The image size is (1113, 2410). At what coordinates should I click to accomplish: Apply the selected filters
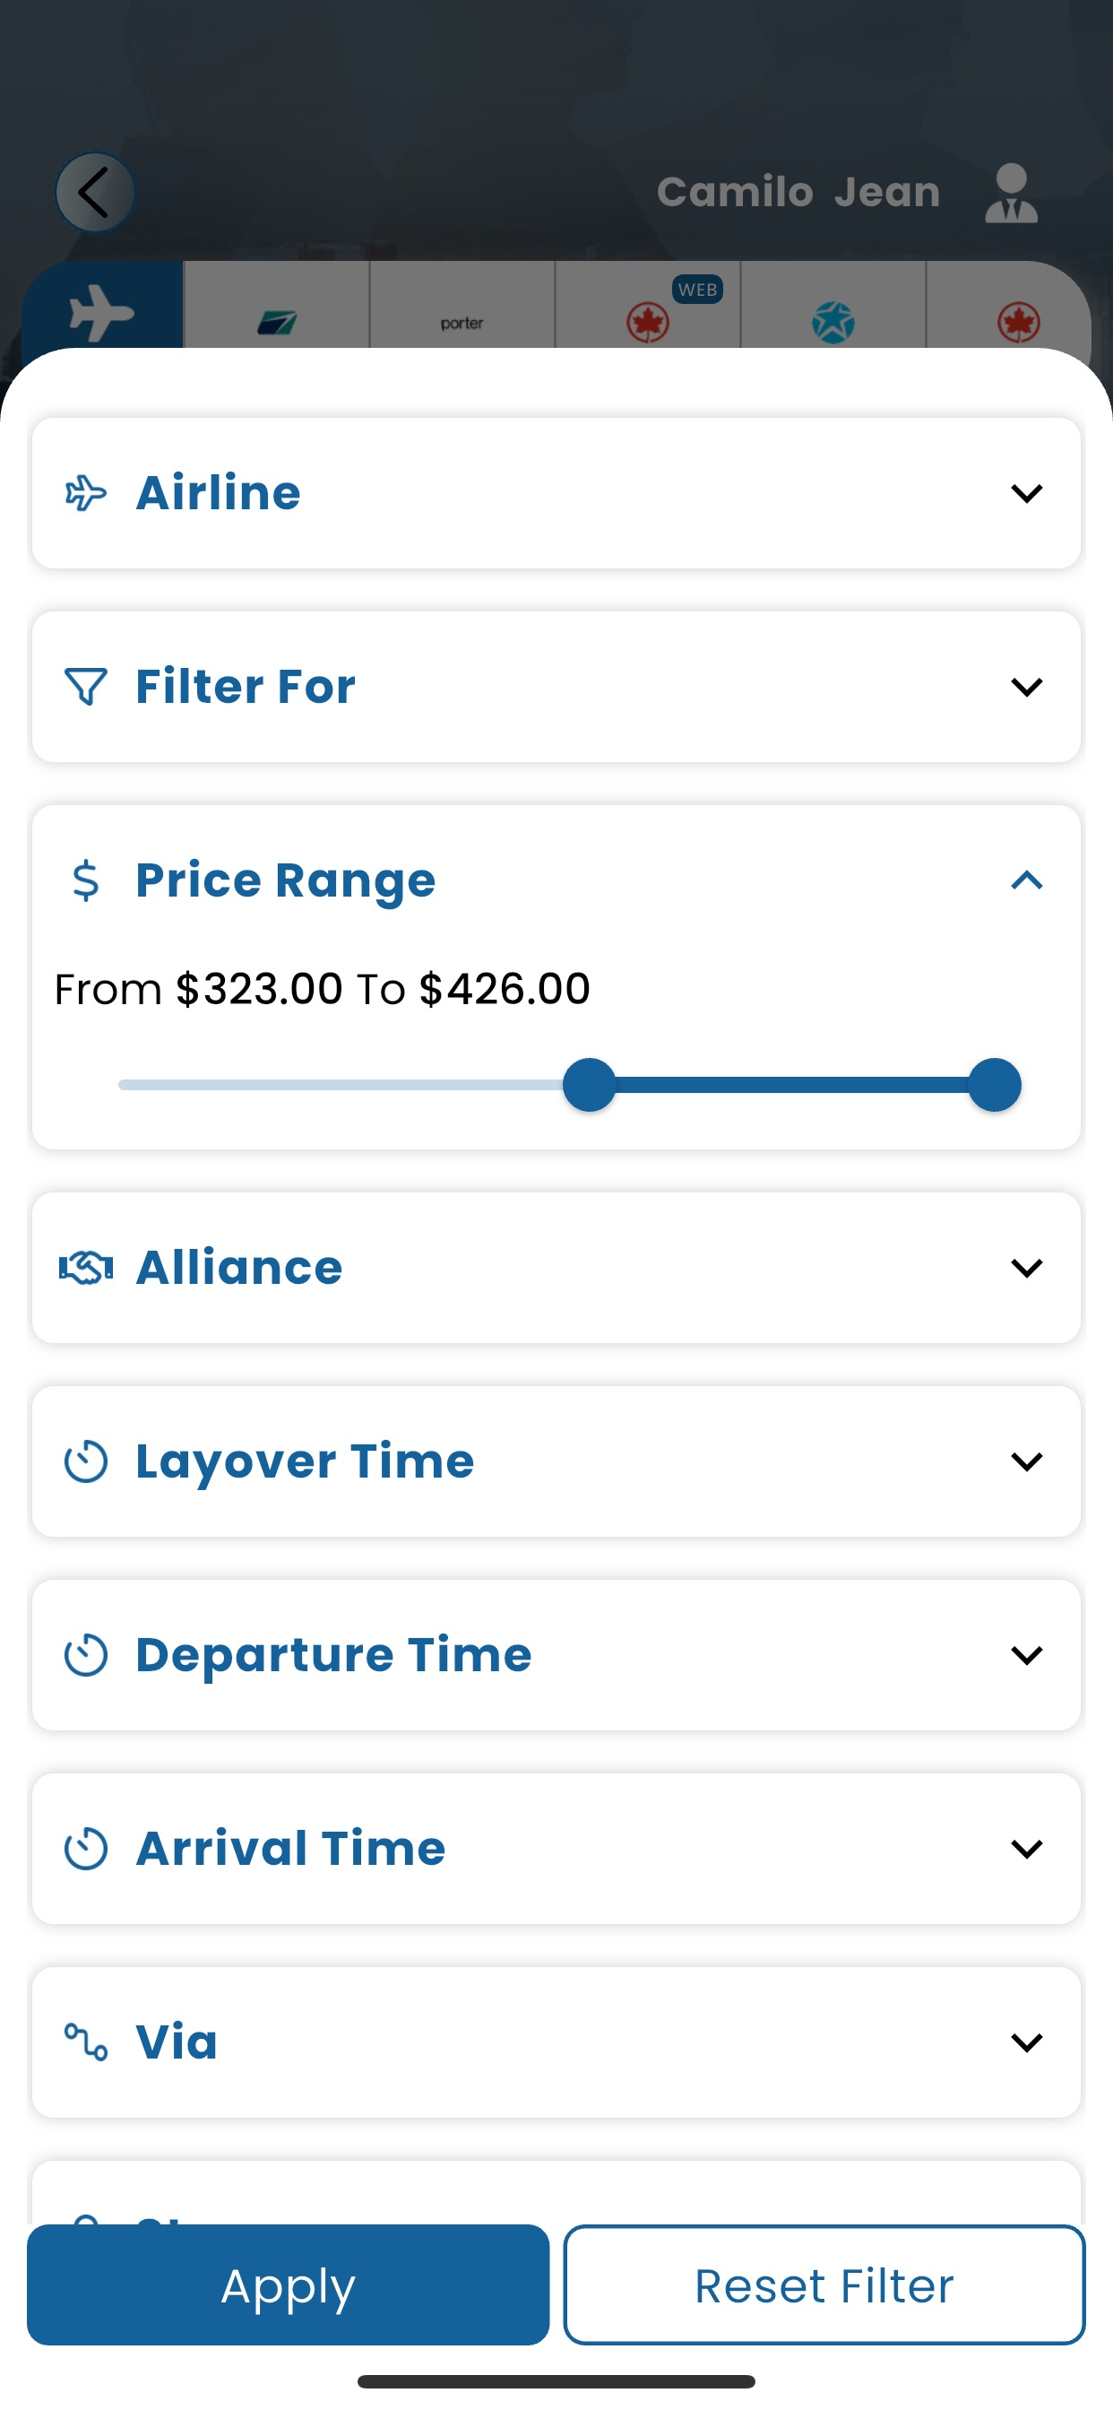click(288, 2284)
